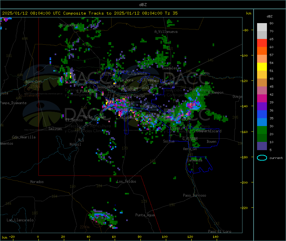Click the 'G_Campos' map label
The image size is (286, 241).
[216, 92]
